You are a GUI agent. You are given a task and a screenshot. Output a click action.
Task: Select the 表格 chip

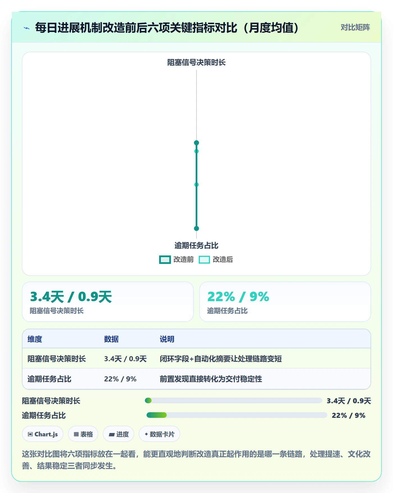[x=83, y=434]
